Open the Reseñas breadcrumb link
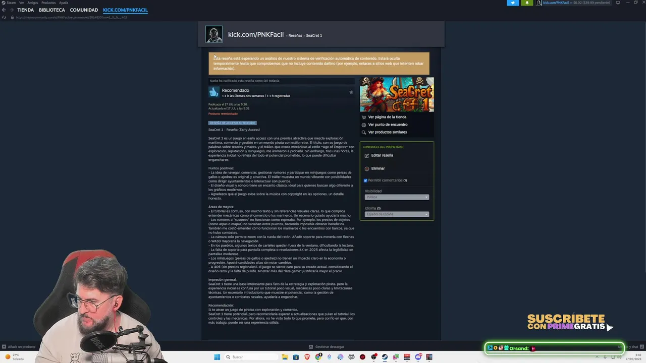646x363 pixels. coord(295,36)
